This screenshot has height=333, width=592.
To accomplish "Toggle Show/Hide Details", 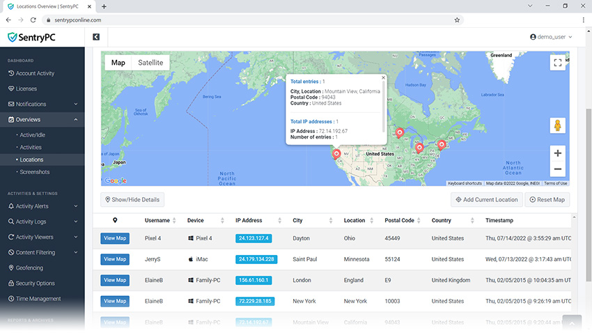I will (132, 200).
